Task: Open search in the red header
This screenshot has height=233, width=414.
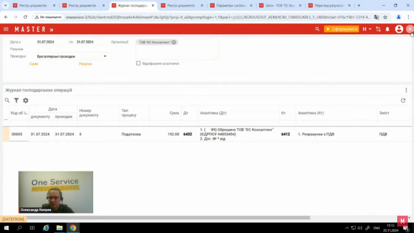Action: click(317, 29)
